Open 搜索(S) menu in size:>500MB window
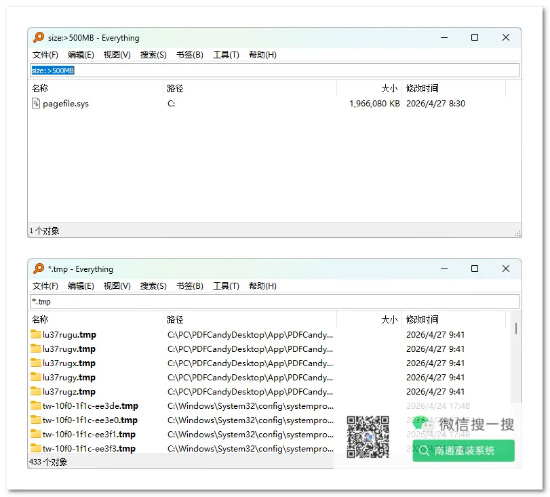Viewport: 550px width, 497px height. [x=153, y=55]
